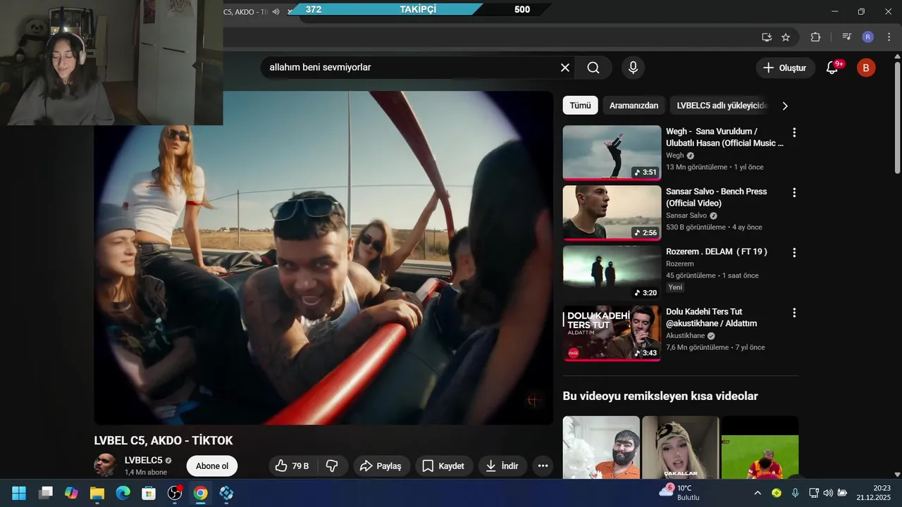Open Windows Start menu
The image size is (902, 507).
click(x=19, y=493)
